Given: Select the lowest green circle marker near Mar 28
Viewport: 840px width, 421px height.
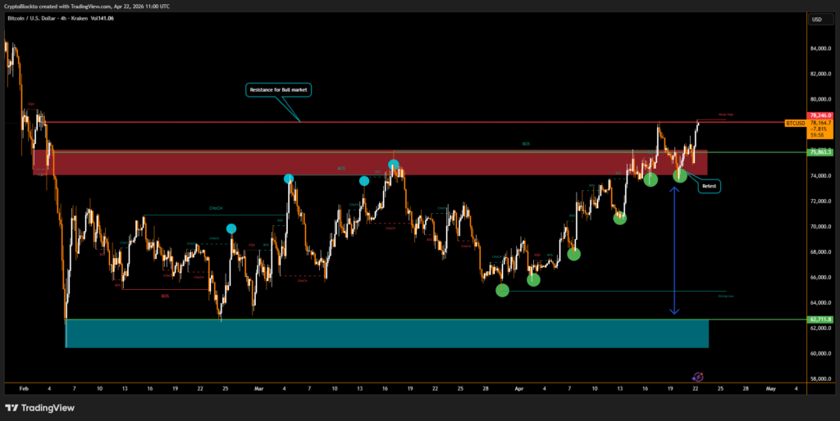Looking at the screenshot, I should pyautogui.click(x=503, y=290).
